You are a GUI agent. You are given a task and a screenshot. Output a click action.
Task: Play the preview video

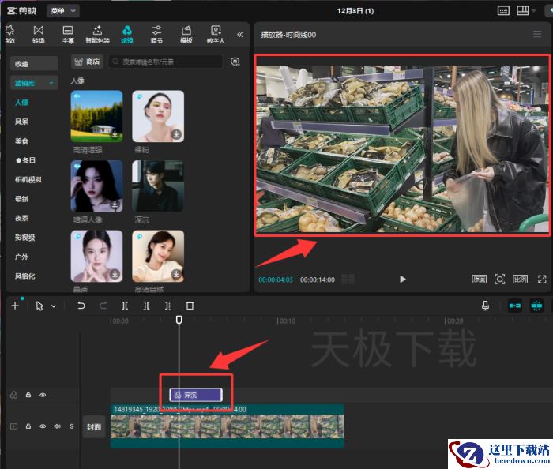[x=402, y=280]
